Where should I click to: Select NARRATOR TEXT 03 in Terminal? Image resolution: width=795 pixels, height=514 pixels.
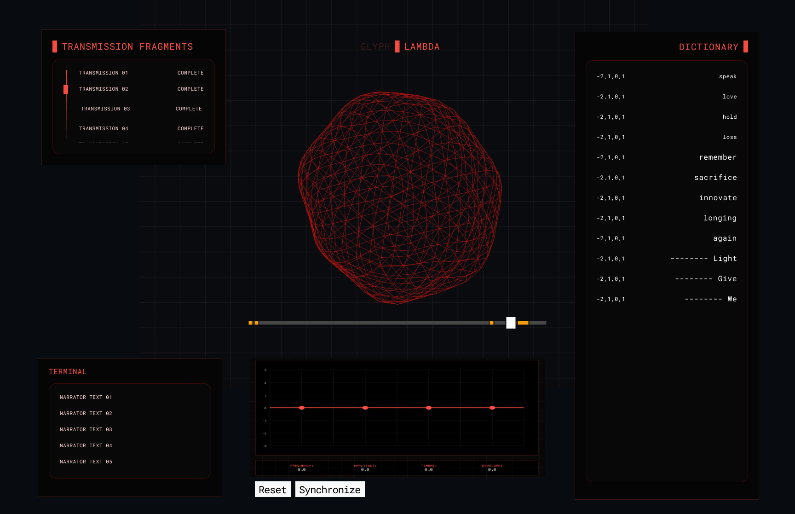(x=86, y=429)
